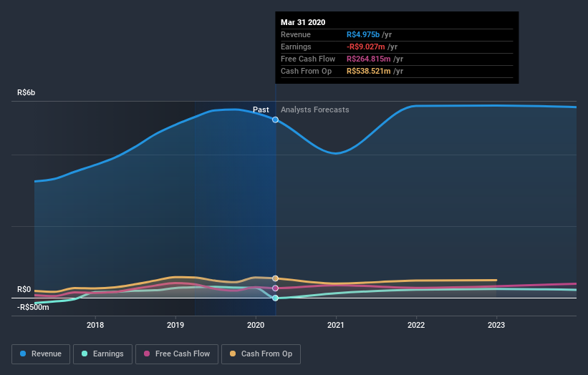Click the 2023 x-axis label

(496, 325)
